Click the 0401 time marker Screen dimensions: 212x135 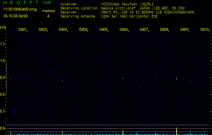pos(22,29)
